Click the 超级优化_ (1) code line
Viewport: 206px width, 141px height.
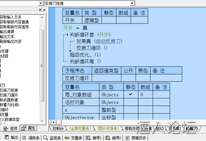[x=85, y=55]
